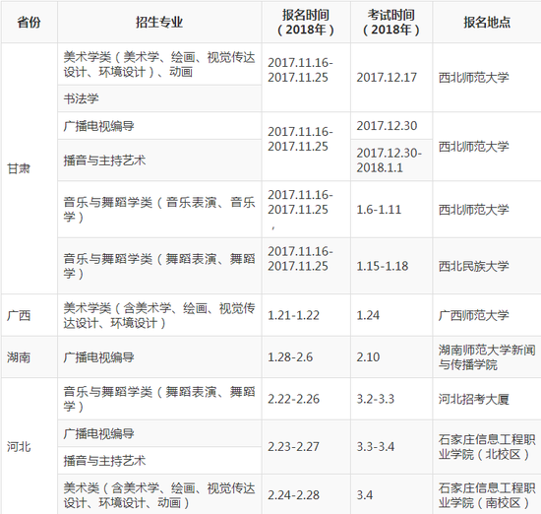
Task: Click the 书法学 major cell
Action: point(159,98)
